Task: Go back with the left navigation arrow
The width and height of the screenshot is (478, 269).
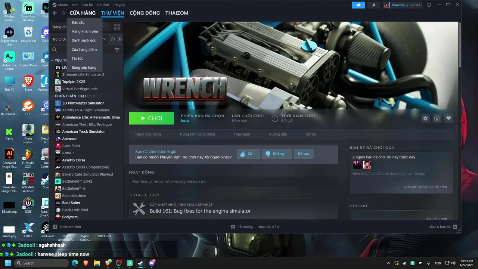Action: pos(55,13)
